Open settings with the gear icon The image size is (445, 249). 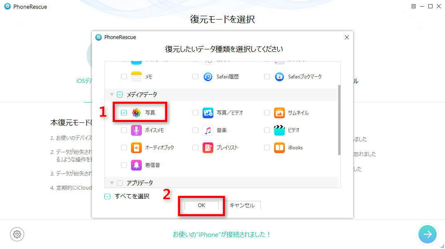point(17,234)
